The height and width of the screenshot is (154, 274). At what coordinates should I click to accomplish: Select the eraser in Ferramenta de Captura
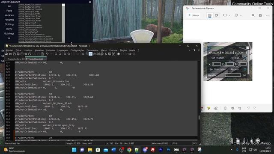click(216, 108)
